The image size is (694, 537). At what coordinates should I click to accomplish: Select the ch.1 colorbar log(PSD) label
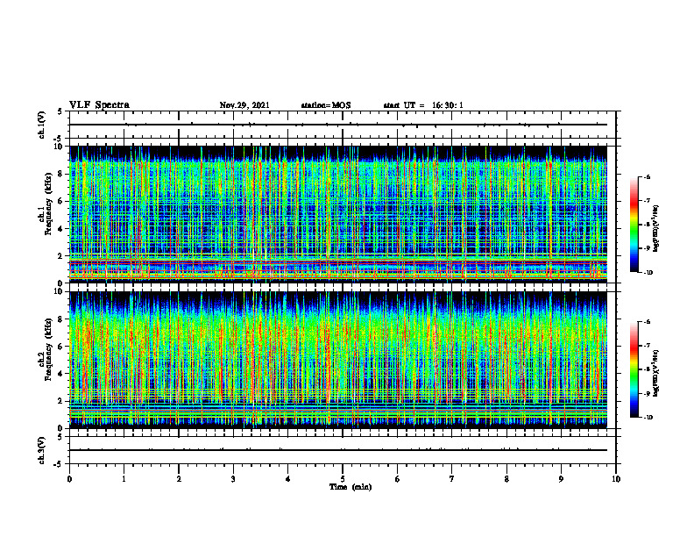(x=656, y=228)
